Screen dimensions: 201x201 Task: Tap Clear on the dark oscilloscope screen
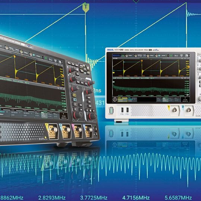(51, 59)
